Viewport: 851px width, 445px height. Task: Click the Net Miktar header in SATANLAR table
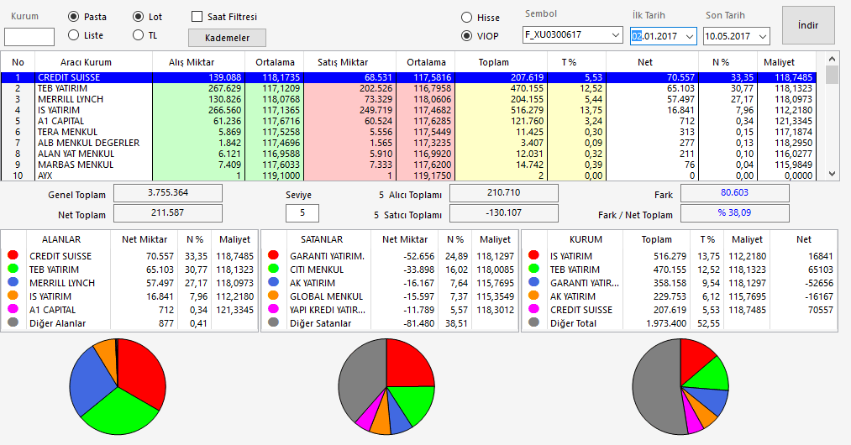(x=405, y=239)
